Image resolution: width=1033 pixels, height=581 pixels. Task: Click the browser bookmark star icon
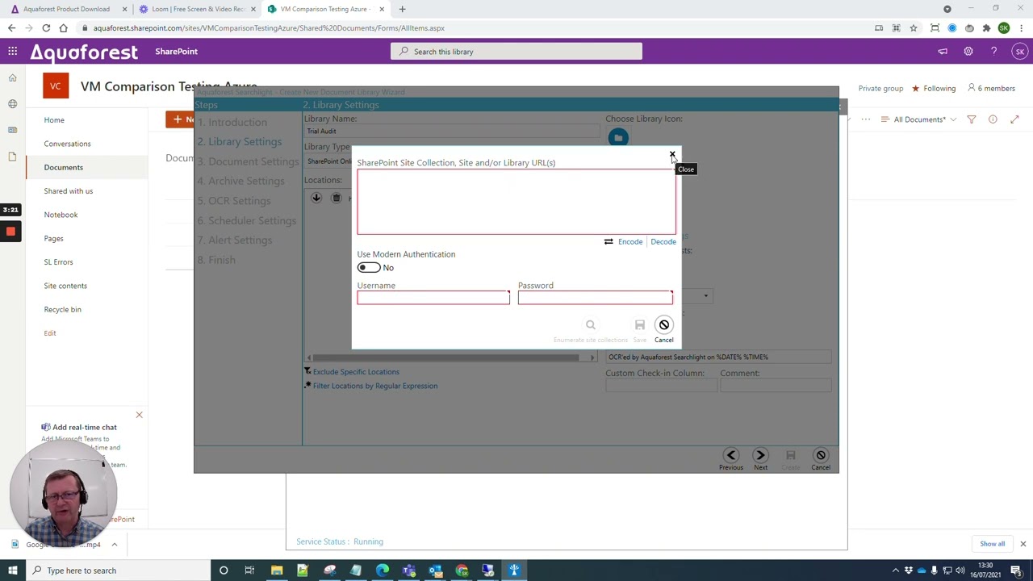(x=914, y=28)
